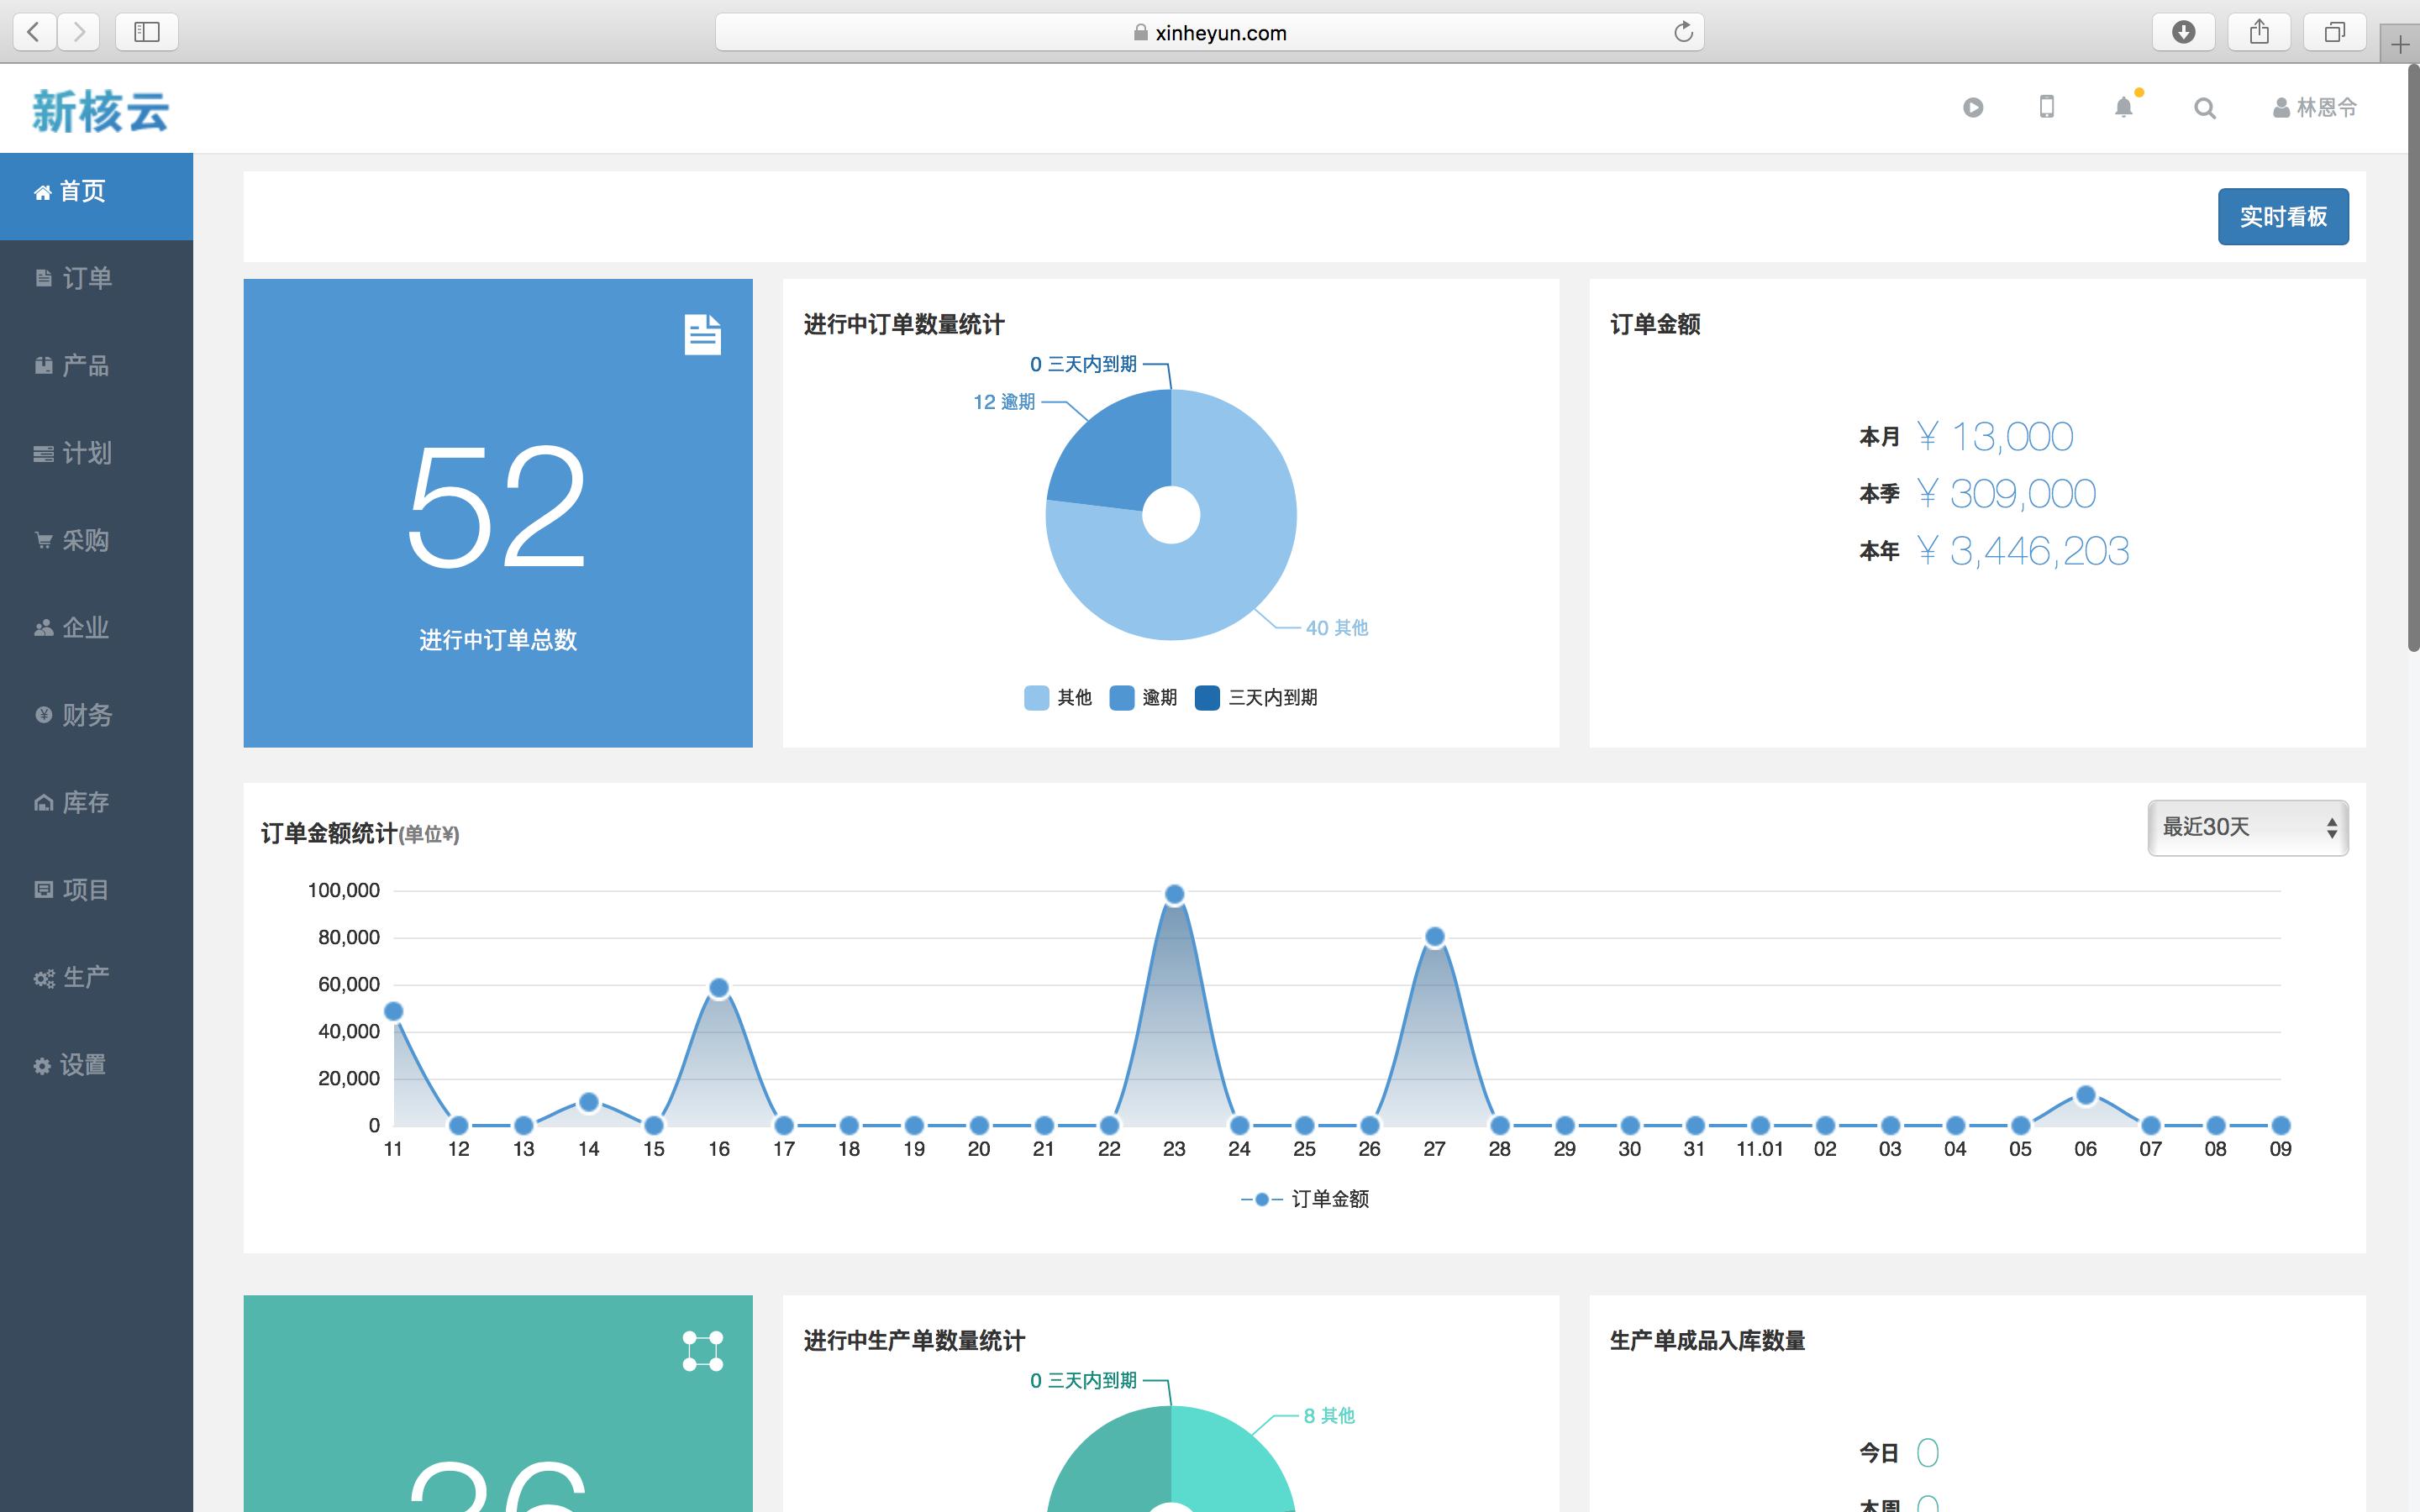
Task: Toggle the Safari sidebar button
Action: (x=147, y=32)
